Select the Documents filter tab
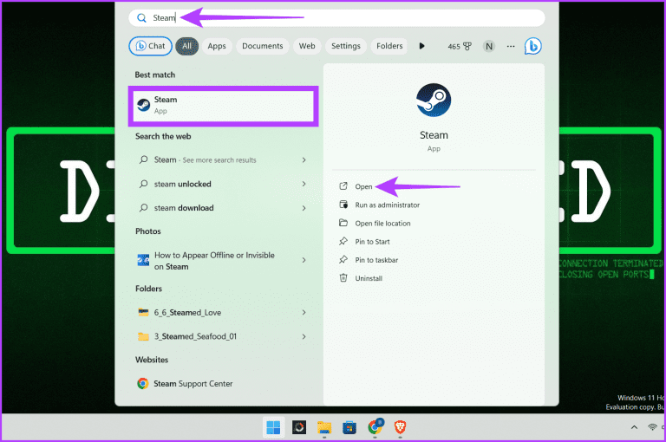This screenshot has height=442, width=666. point(262,46)
